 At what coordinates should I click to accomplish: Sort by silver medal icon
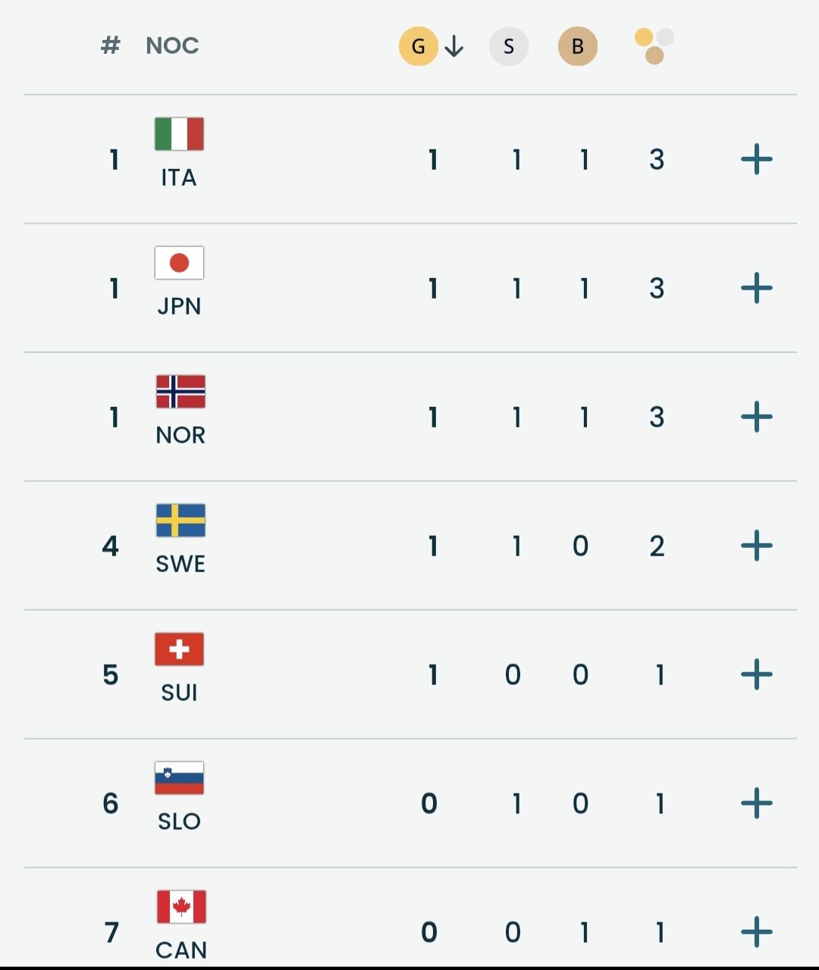[509, 46]
